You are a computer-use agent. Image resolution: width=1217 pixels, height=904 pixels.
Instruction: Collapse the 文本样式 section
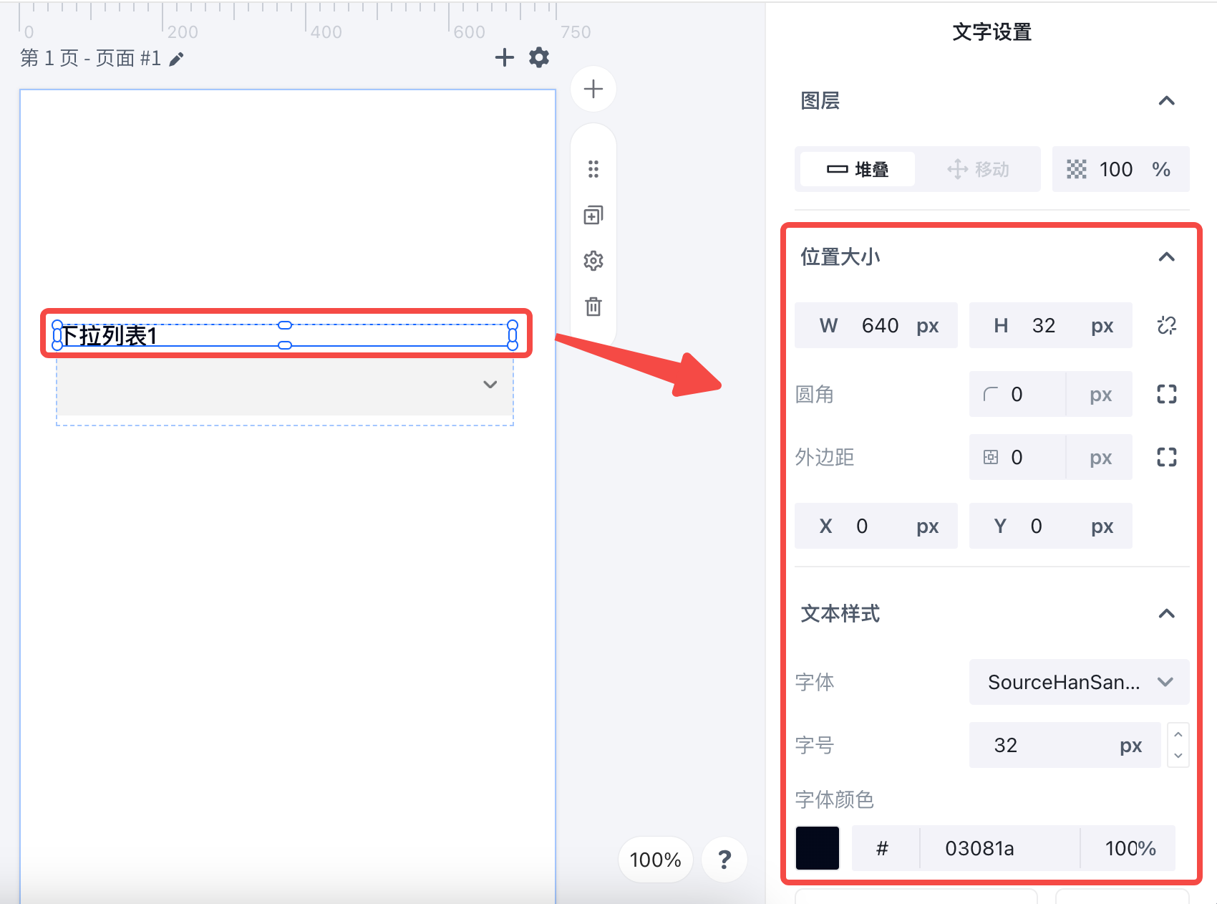click(1167, 613)
